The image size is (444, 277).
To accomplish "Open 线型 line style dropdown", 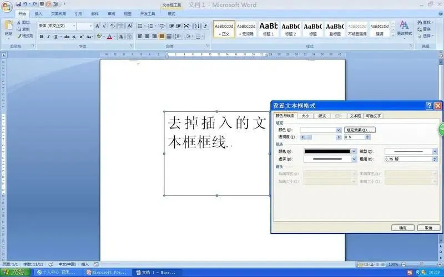I will coord(435,151).
